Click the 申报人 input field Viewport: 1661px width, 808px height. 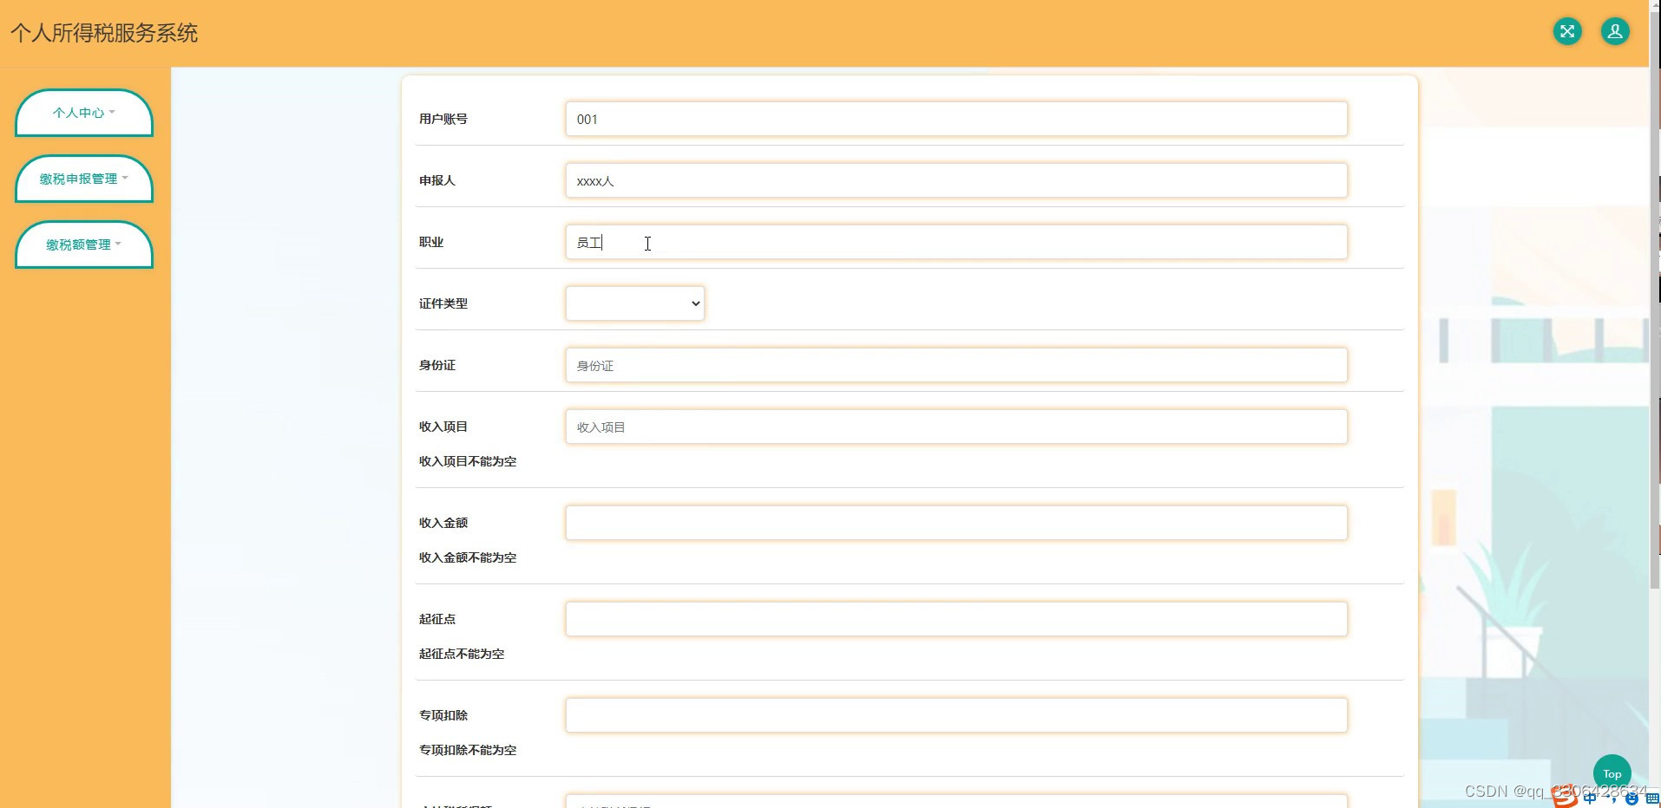click(956, 180)
